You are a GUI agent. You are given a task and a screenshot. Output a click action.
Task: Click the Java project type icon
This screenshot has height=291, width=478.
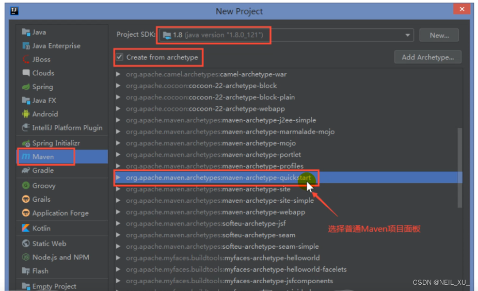[x=26, y=32]
